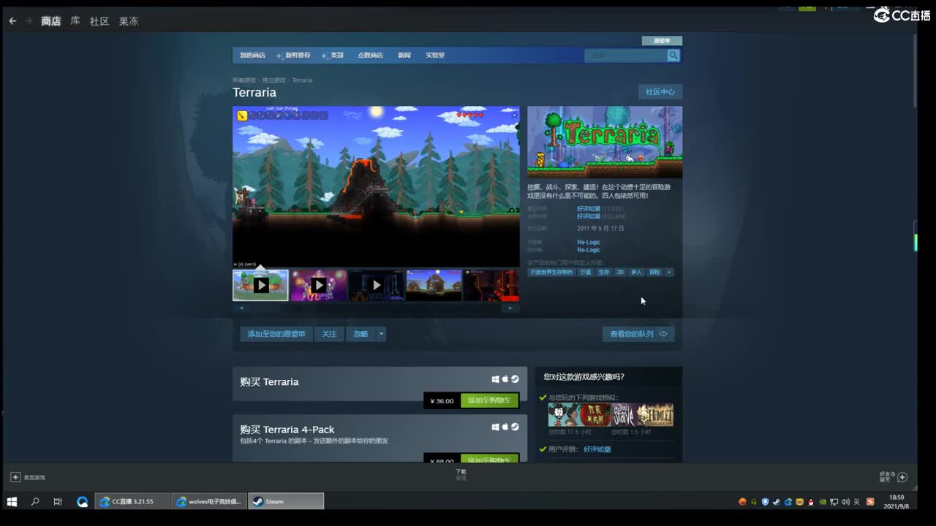View your queue with 查看您的队列

638,334
